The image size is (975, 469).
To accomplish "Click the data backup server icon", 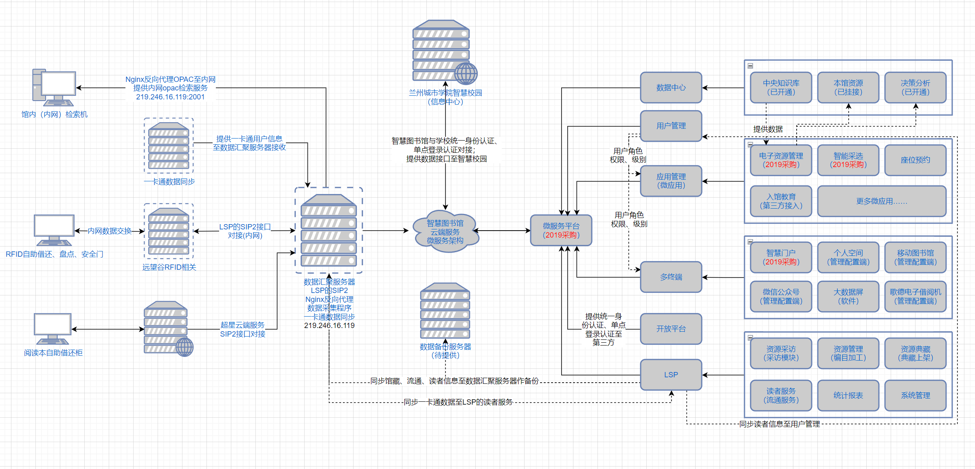I will [445, 311].
